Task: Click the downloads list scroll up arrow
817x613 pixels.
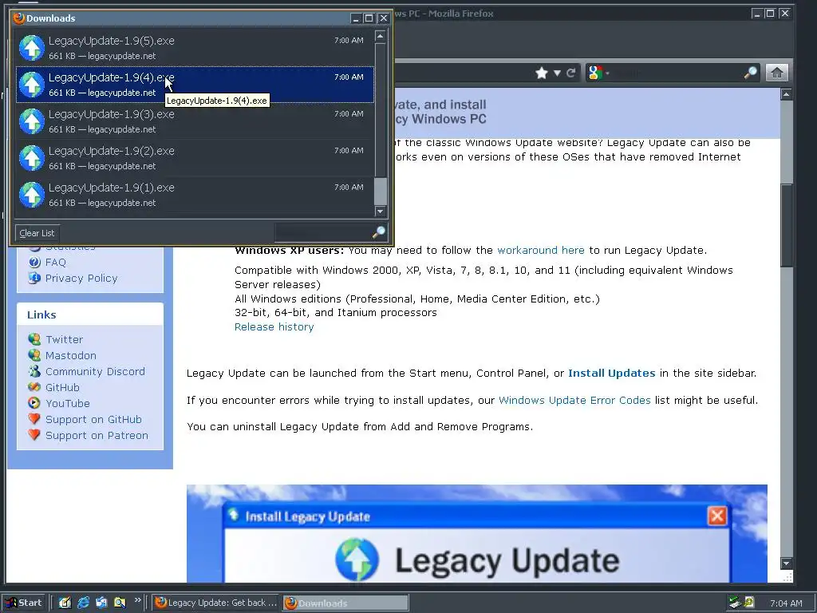Action: (381, 36)
